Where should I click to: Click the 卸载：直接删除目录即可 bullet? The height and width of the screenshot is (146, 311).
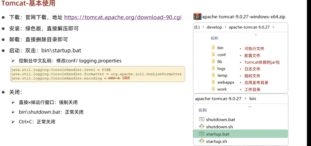(x=39, y=40)
